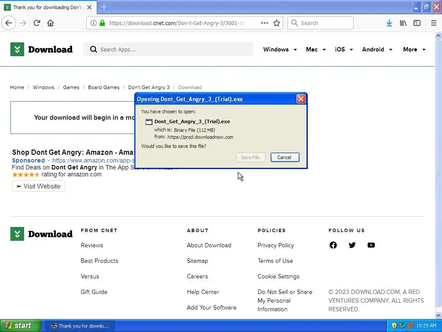Click the security shield tray icon
Viewport: 442px width, 332px height.
[x=394, y=326]
